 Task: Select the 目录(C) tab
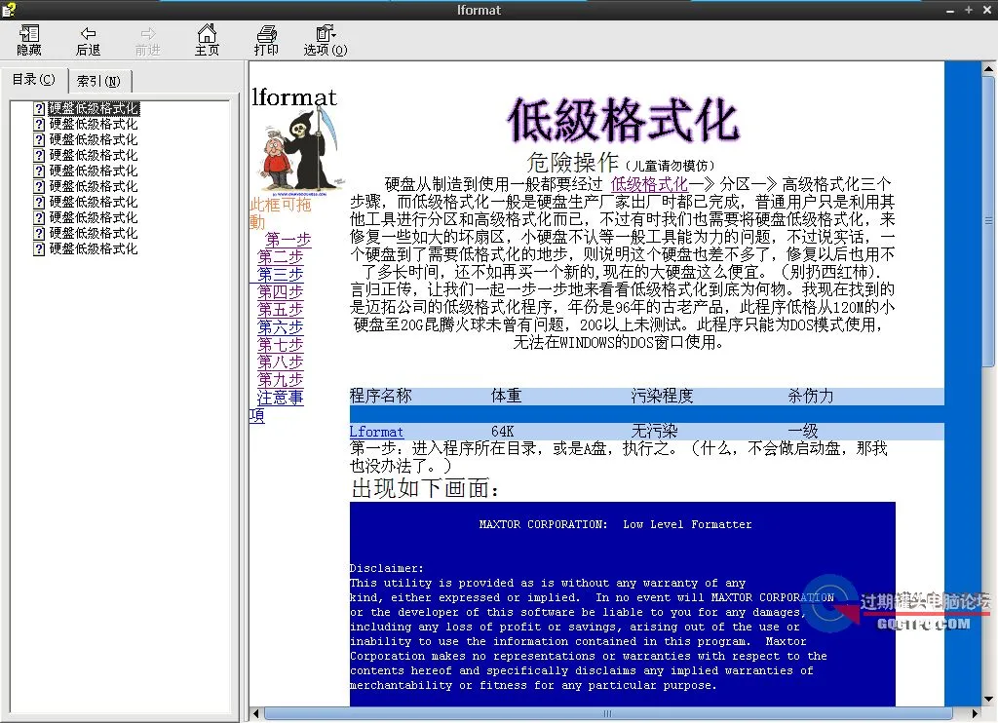pyautogui.click(x=34, y=79)
